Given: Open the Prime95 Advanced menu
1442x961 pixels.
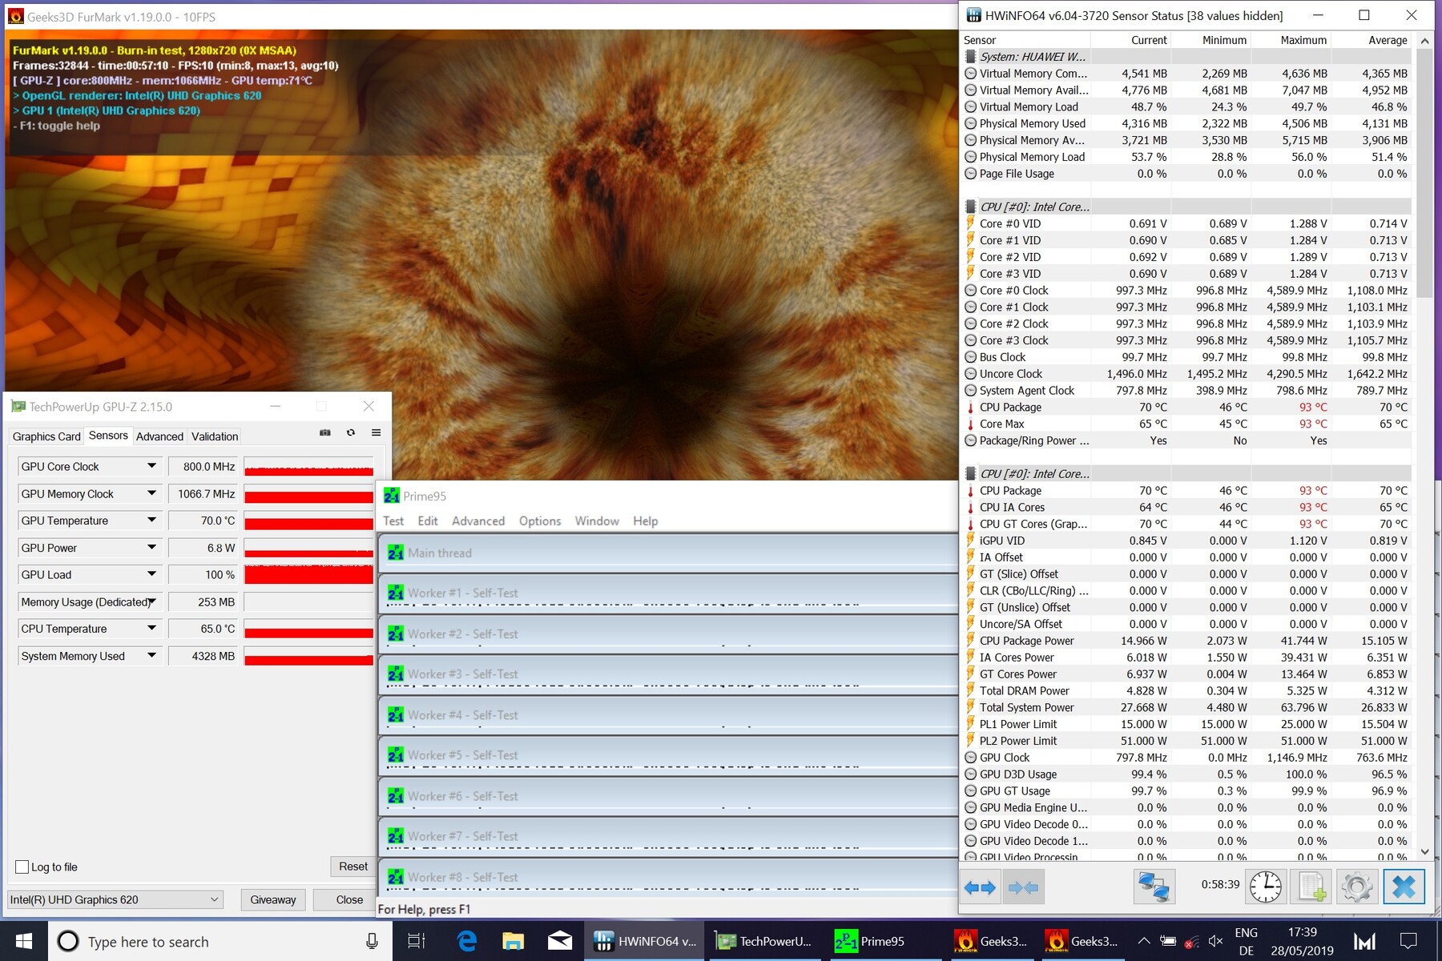Looking at the screenshot, I should pos(478,521).
